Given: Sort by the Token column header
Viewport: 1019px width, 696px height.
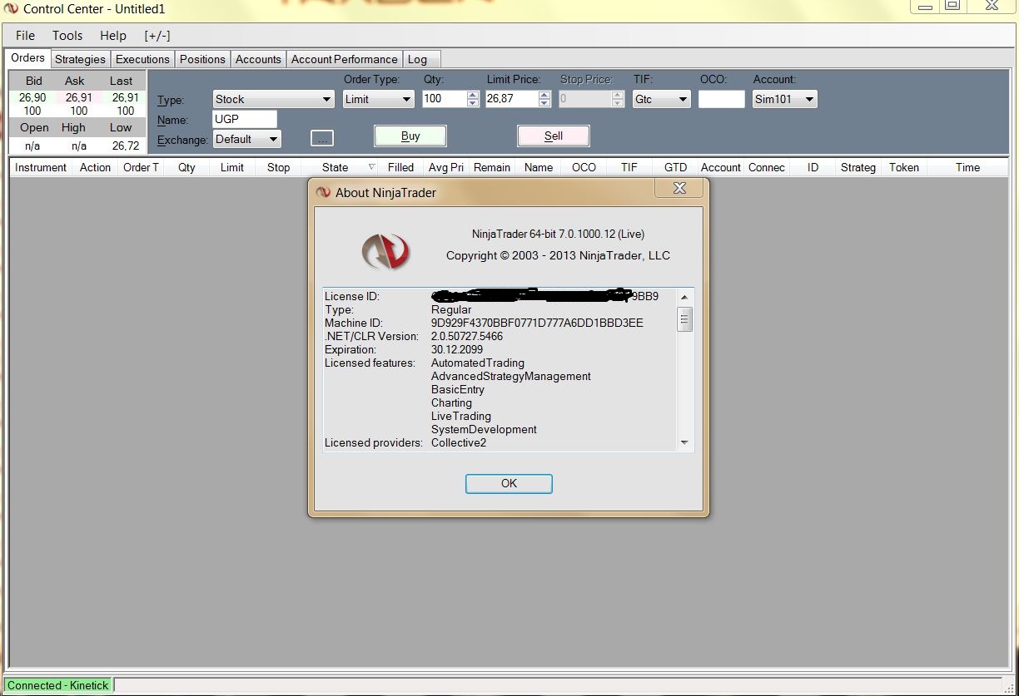Looking at the screenshot, I should tap(904, 167).
